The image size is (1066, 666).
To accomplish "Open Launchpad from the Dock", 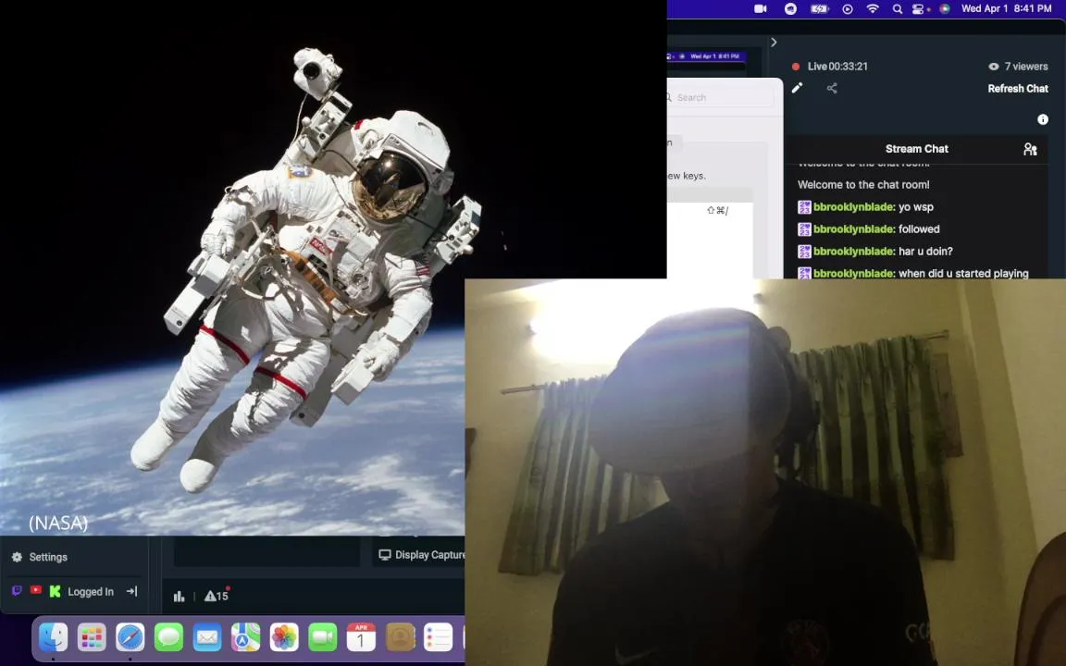I will [92, 637].
